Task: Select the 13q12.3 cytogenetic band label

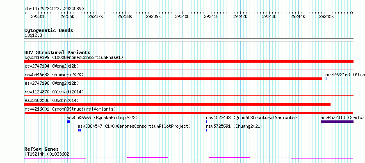Action: coord(33,35)
